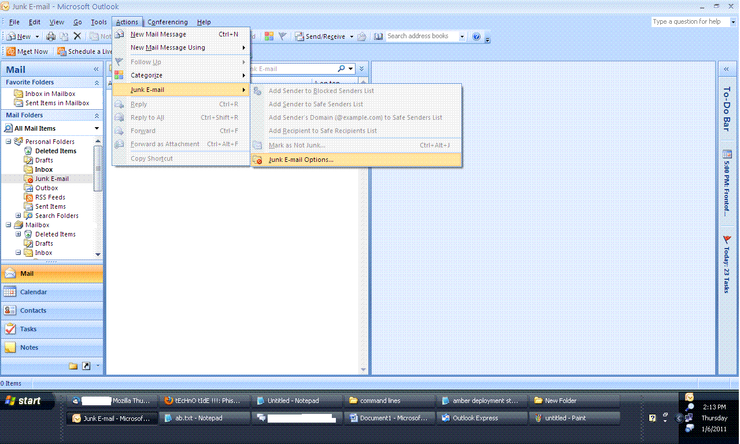Expand the query builder double chevron
The width and height of the screenshot is (740, 444).
[361, 69]
